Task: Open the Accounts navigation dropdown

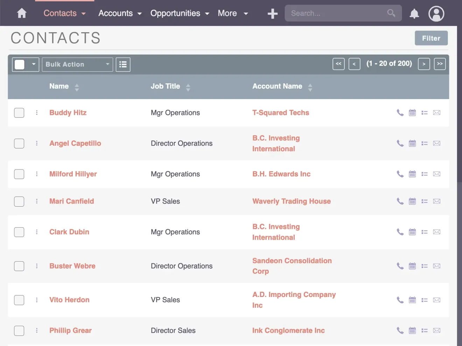Action: pyautogui.click(x=120, y=13)
